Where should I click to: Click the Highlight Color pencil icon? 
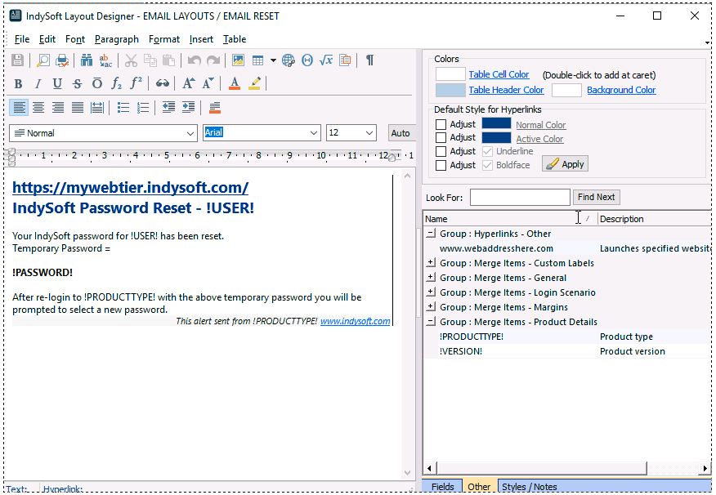(254, 83)
